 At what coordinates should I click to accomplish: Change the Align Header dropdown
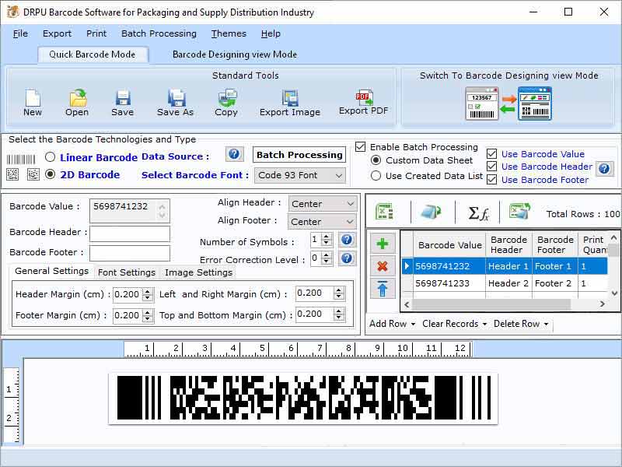[322, 203]
